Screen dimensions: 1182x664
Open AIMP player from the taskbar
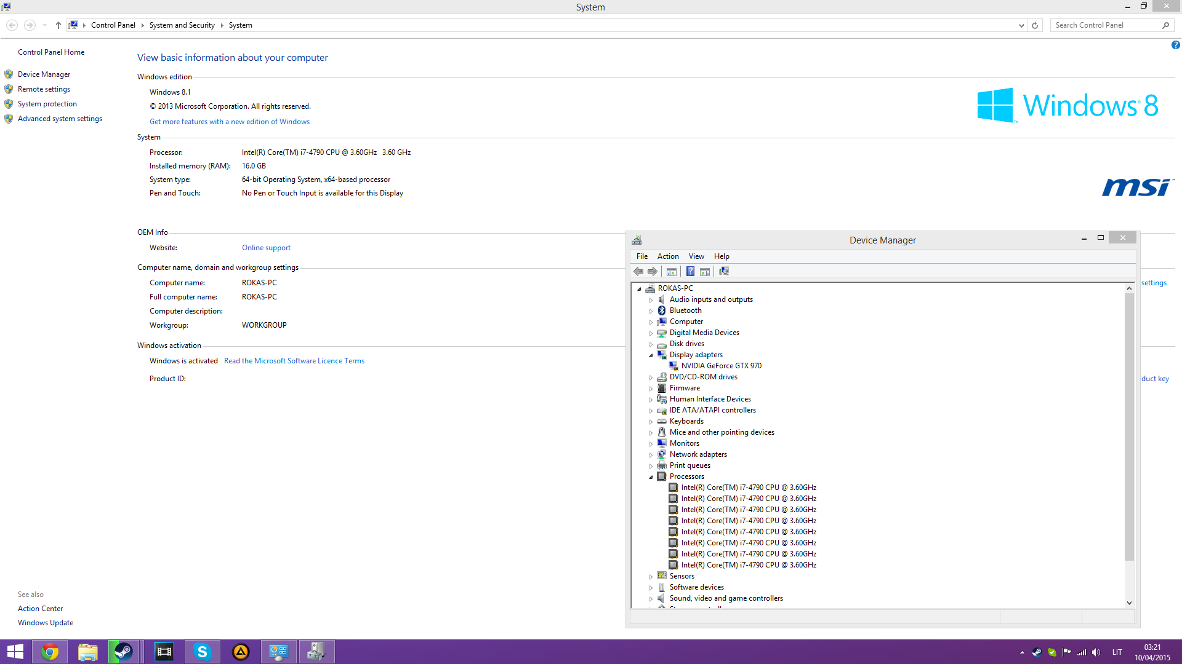coord(241,652)
